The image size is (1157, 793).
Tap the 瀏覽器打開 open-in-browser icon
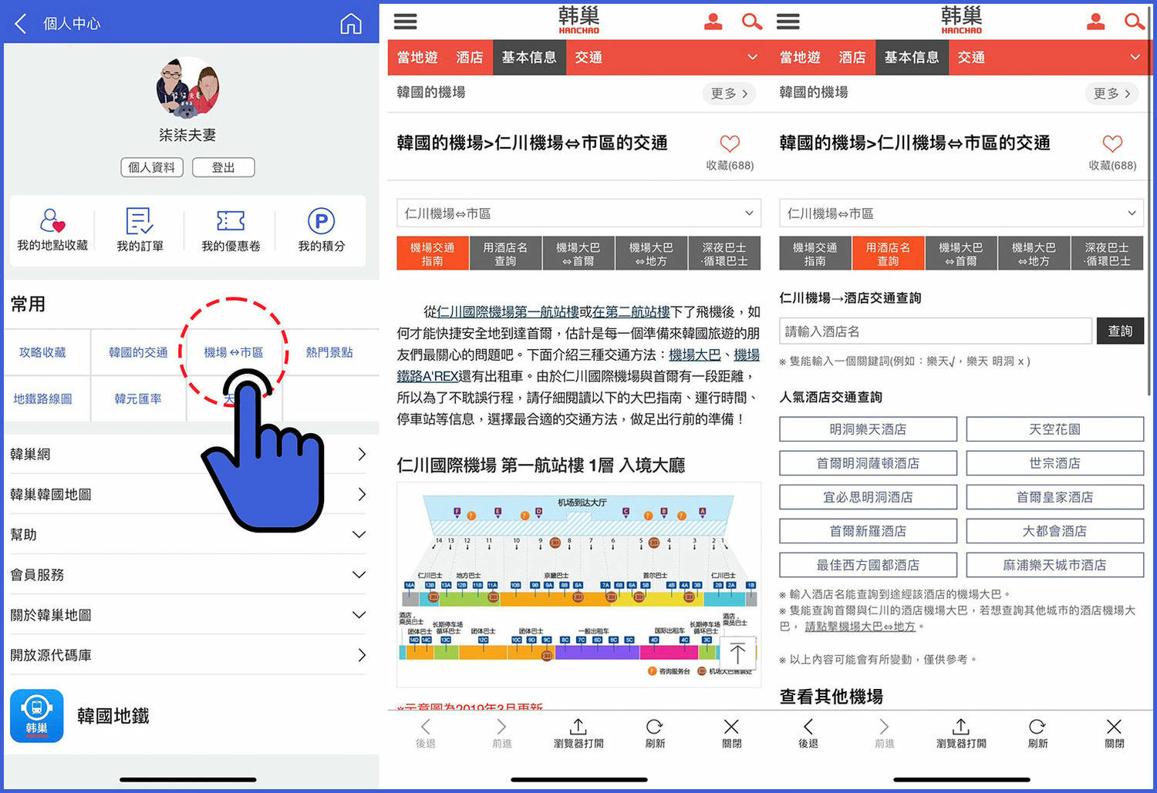click(577, 732)
